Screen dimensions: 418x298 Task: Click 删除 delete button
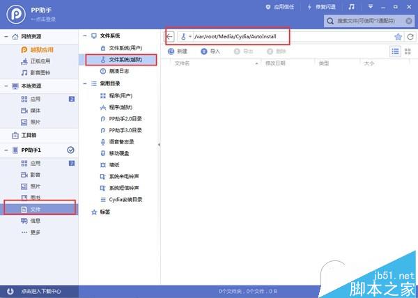(276, 52)
